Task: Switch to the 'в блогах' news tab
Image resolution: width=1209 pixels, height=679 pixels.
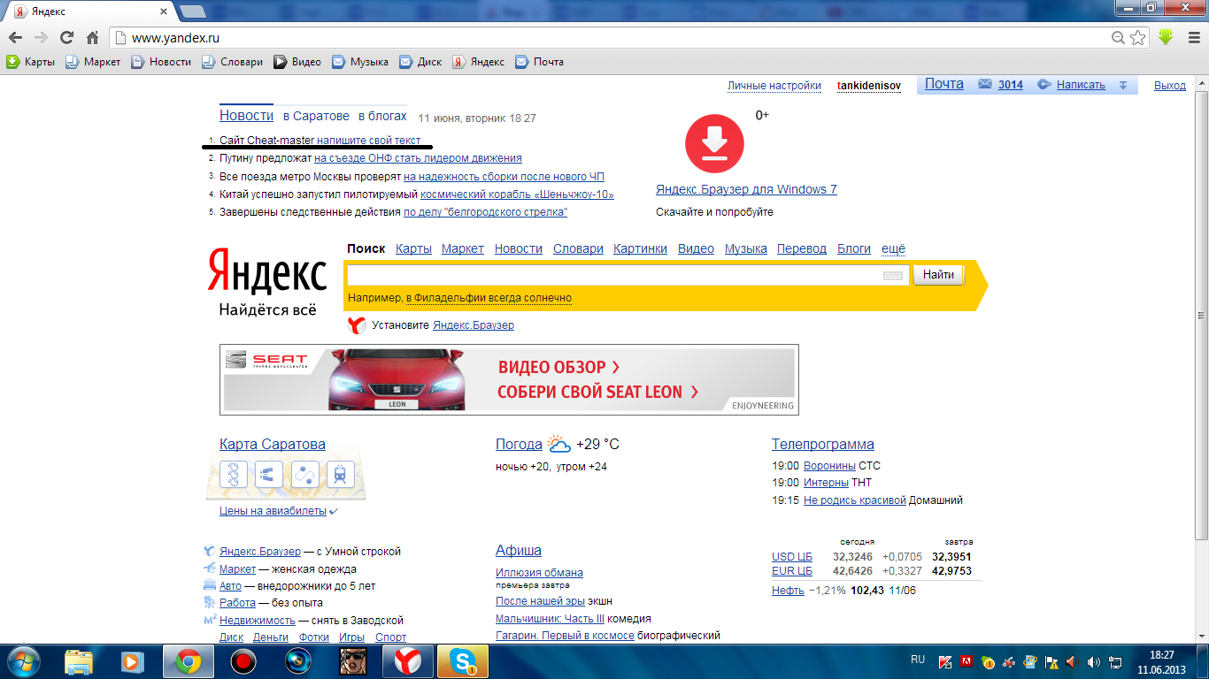Action: [382, 116]
